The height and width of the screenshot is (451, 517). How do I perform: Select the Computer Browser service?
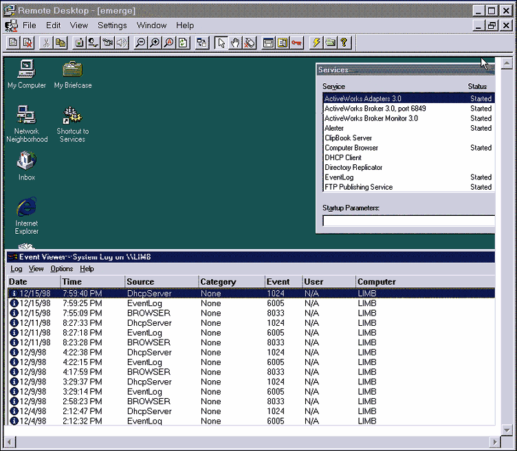click(409, 148)
